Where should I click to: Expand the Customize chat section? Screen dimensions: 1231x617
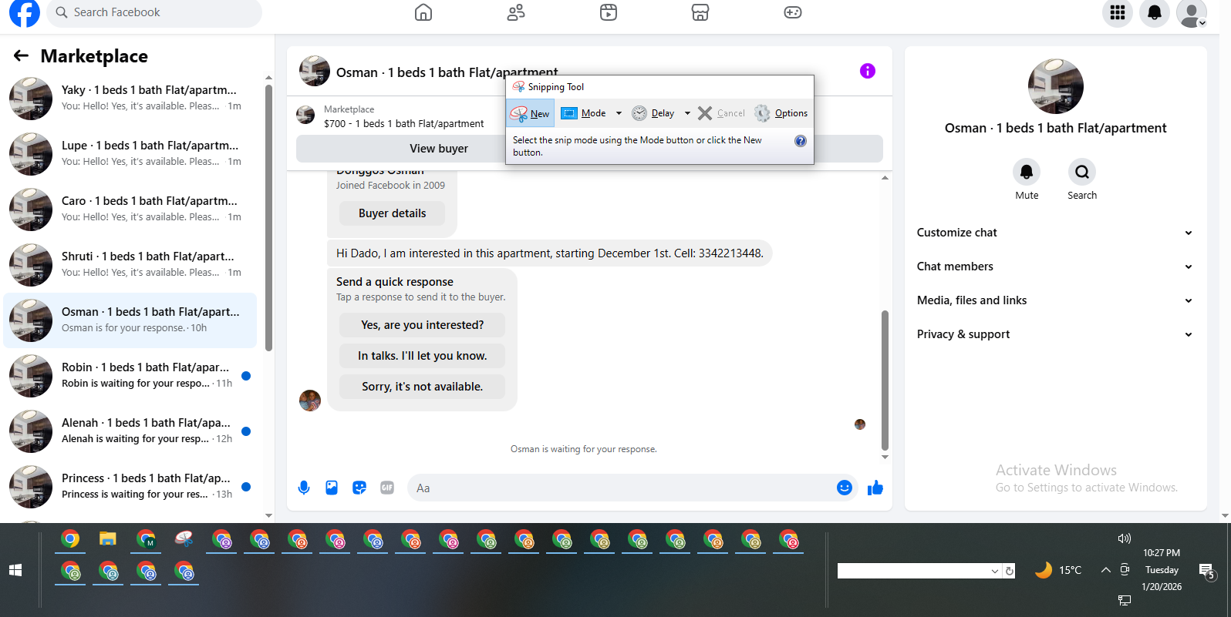(1055, 233)
